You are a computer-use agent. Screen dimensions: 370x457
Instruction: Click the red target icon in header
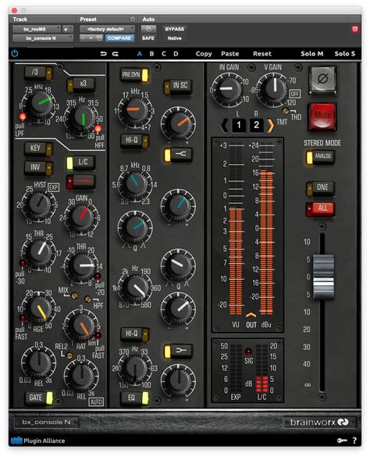(x=355, y=29)
